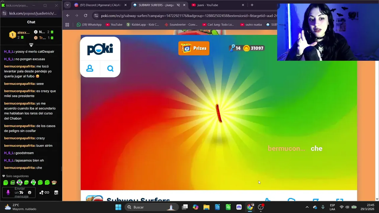The width and height of the screenshot is (379, 213).
Task: Open ESP LAA language selector
Action: 332,207
